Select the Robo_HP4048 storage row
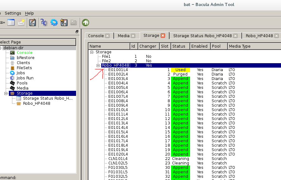281x180 pixels. 116,65
